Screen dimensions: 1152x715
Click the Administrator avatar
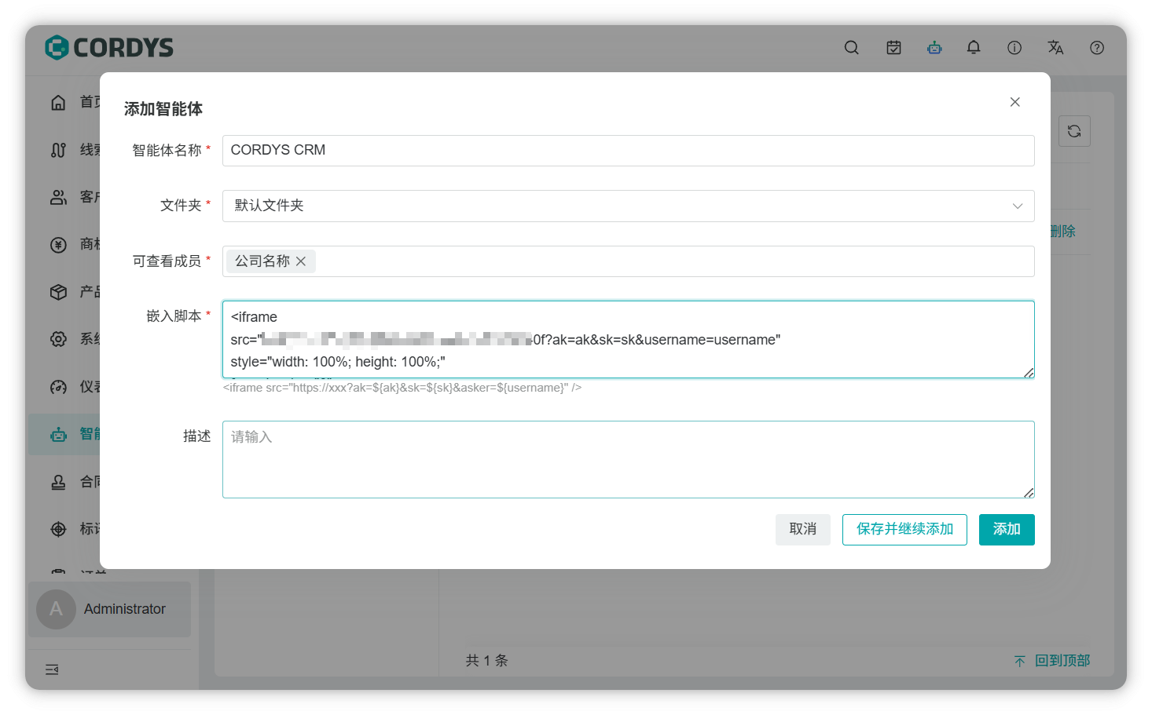click(x=56, y=609)
